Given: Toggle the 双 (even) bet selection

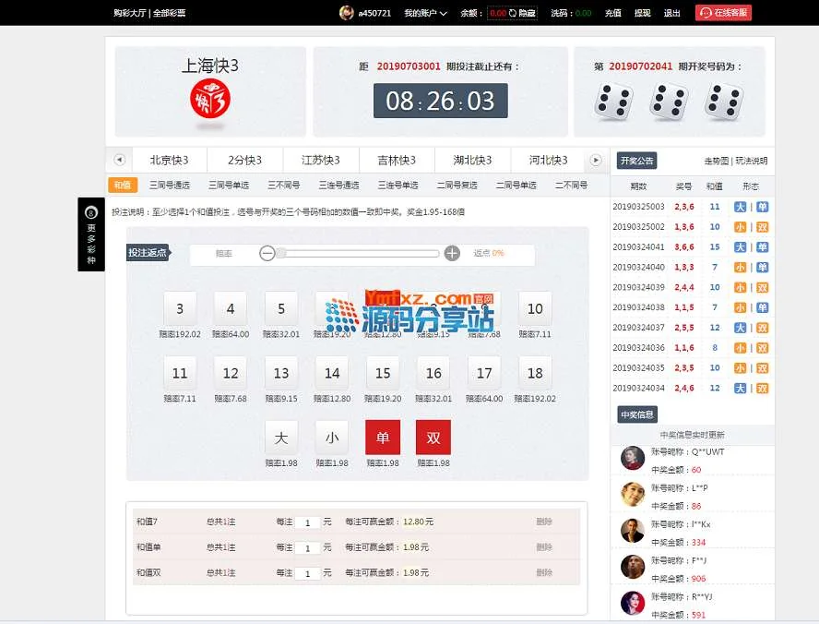Looking at the screenshot, I should 433,437.
